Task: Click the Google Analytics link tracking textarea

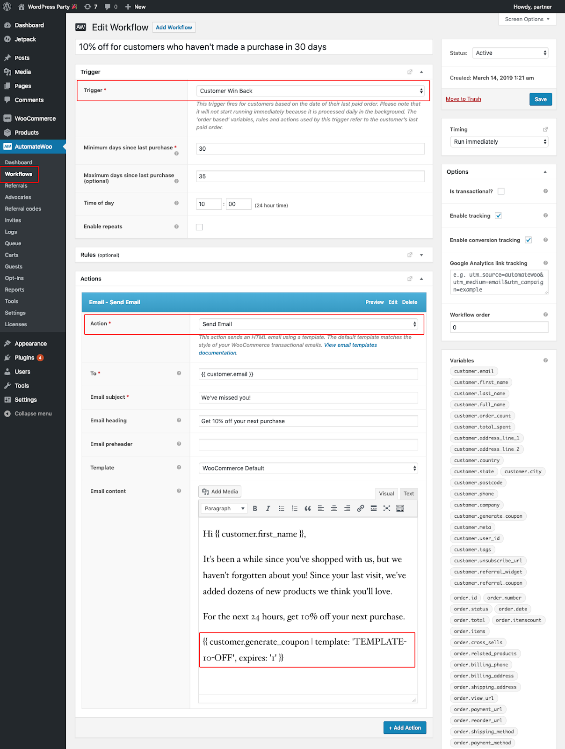Action: tap(499, 282)
